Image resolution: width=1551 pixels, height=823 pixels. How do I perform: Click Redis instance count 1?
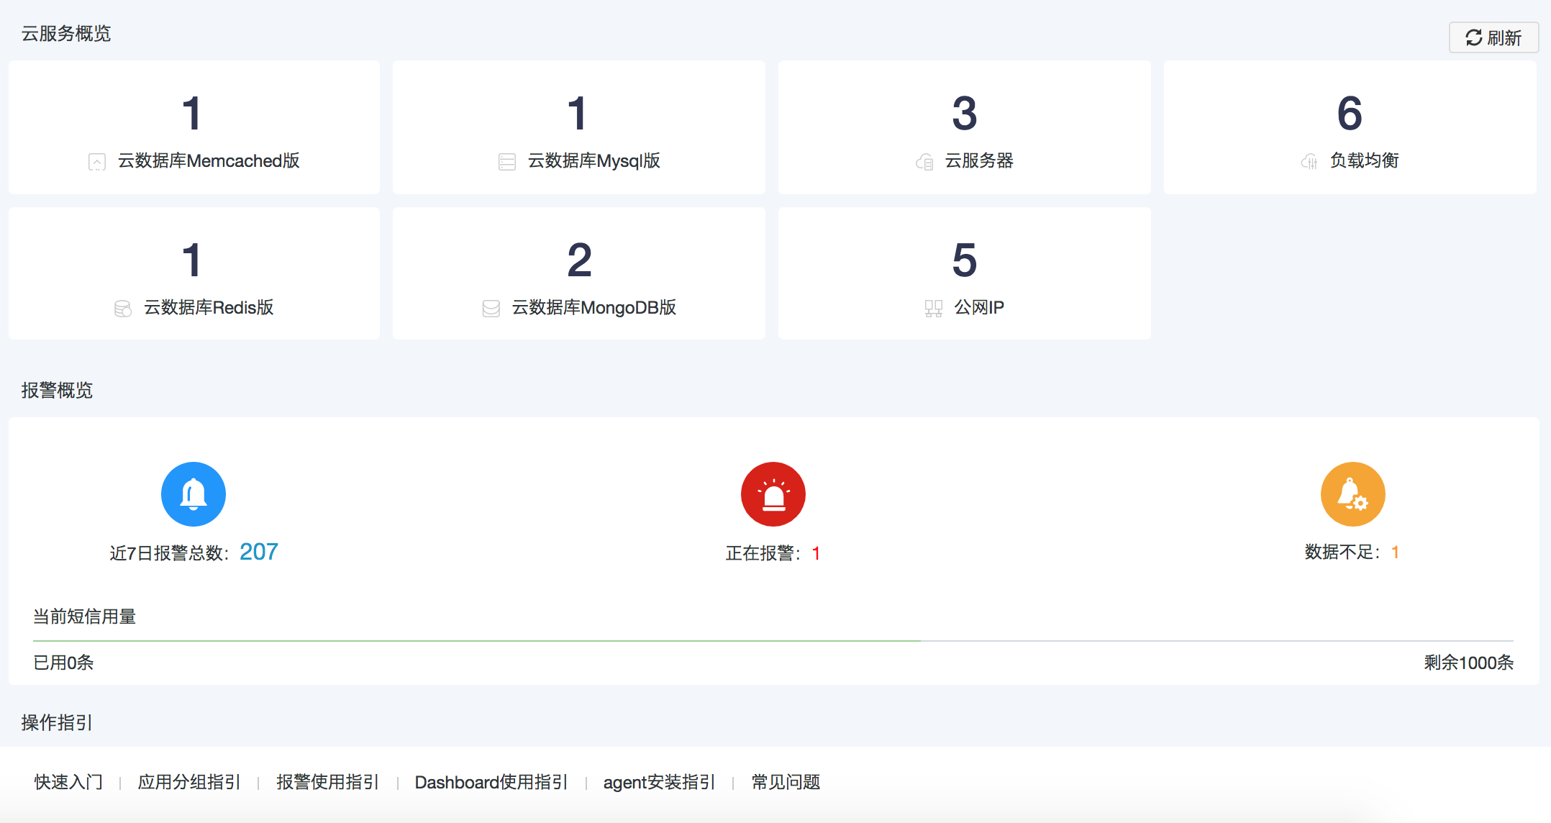(191, 260)
